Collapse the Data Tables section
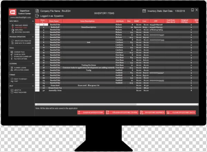Screen dimensions: 207x152 pos(33,21)
